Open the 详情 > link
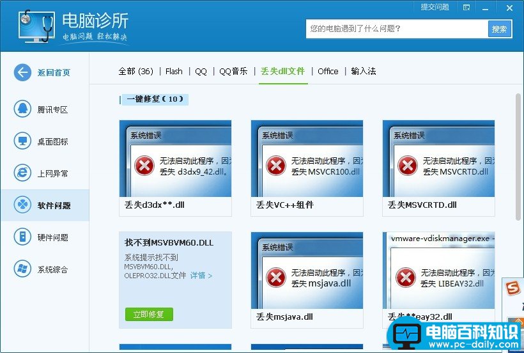Image resolution: width=524 pixels, height=353 pixels. 201,276
